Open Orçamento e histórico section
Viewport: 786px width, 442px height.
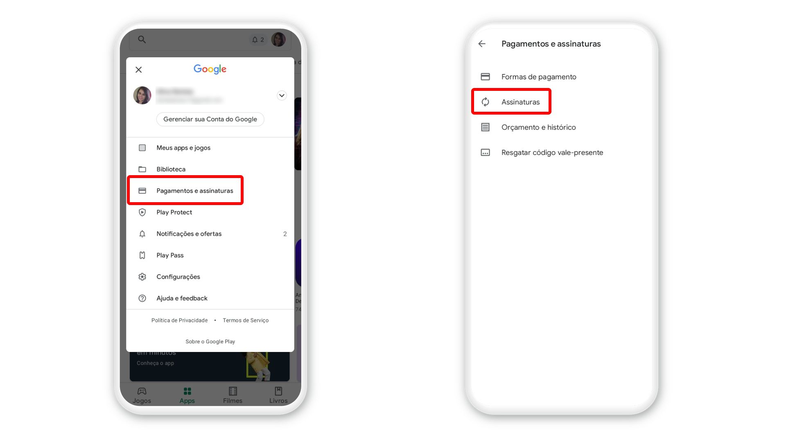(x=538, y=127)
